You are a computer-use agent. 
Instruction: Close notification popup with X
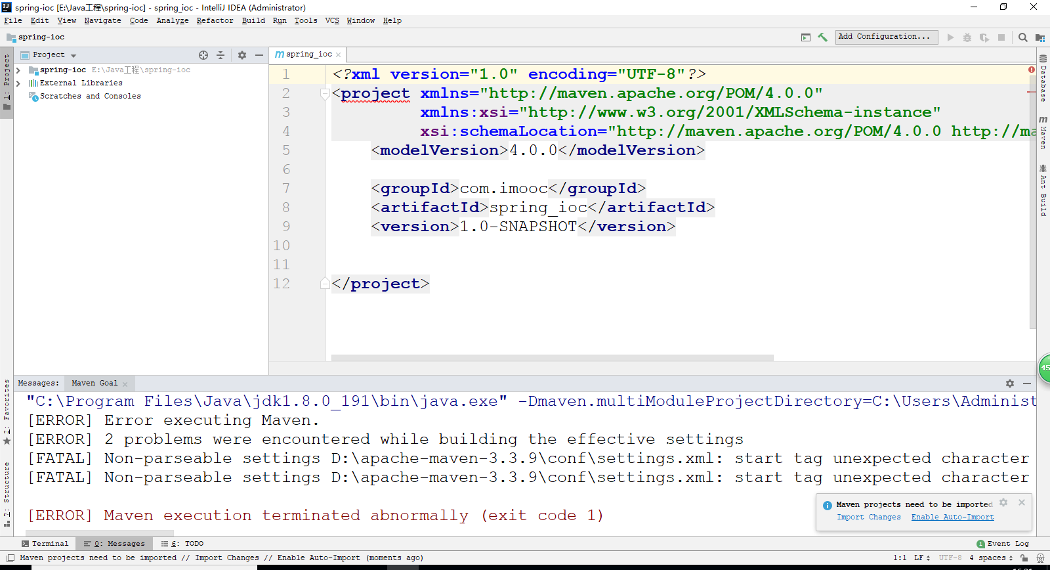click(x=1022, y=502)
